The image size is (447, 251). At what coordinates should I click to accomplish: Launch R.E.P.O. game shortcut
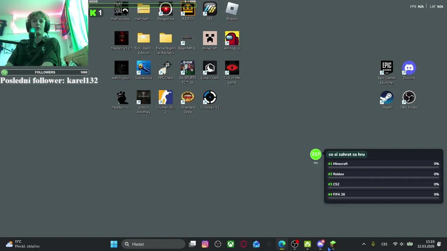tap(188, 11)
